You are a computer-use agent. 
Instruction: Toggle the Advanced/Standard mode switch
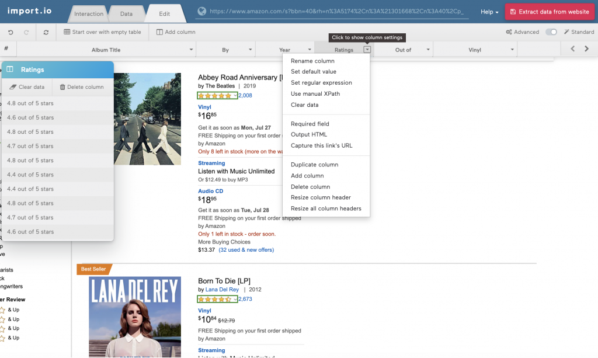[551, 32]
